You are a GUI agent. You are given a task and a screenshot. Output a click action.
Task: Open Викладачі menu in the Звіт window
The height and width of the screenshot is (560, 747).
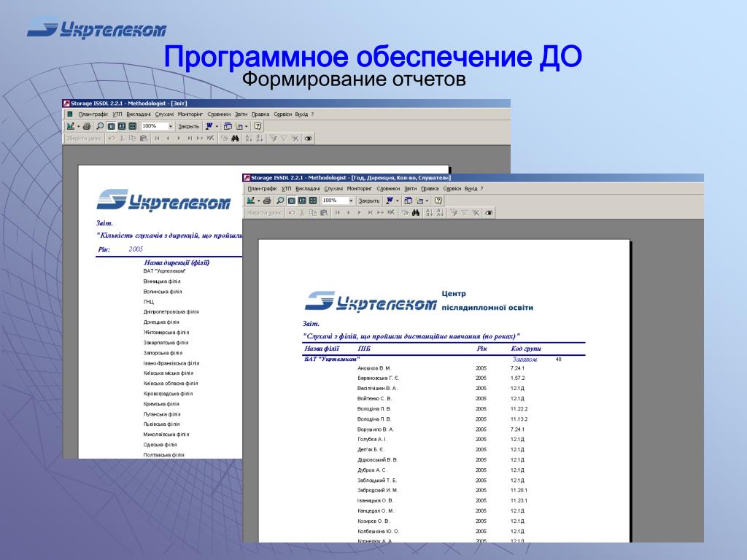(x=139, y=114)
